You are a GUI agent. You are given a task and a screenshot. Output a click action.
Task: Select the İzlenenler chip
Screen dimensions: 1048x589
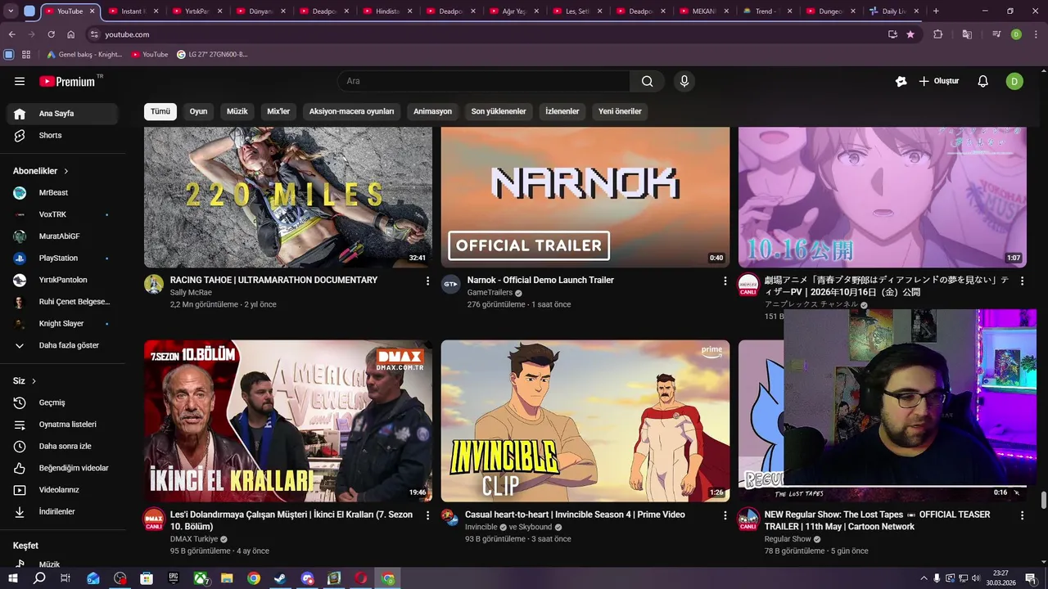[562, 111]
